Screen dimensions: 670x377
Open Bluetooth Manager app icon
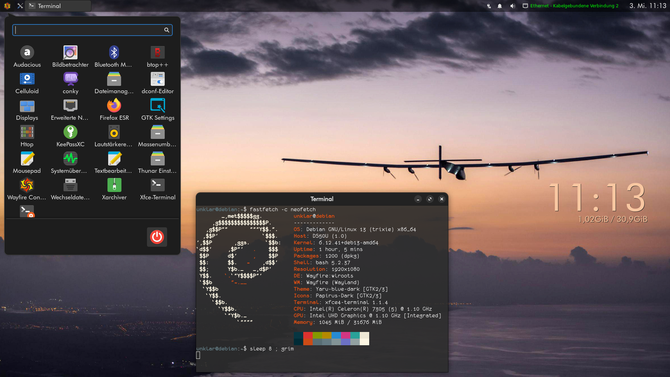tap(114, 53)
